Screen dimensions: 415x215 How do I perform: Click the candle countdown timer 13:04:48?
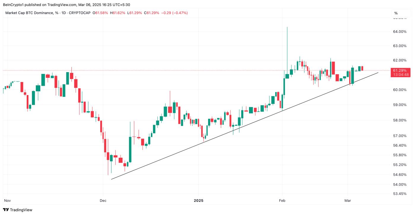click(400, 75)
